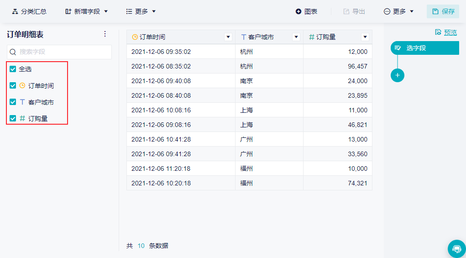Open the customer support chat icon
This screenshot has height=258, width=466.
point(456,249)
